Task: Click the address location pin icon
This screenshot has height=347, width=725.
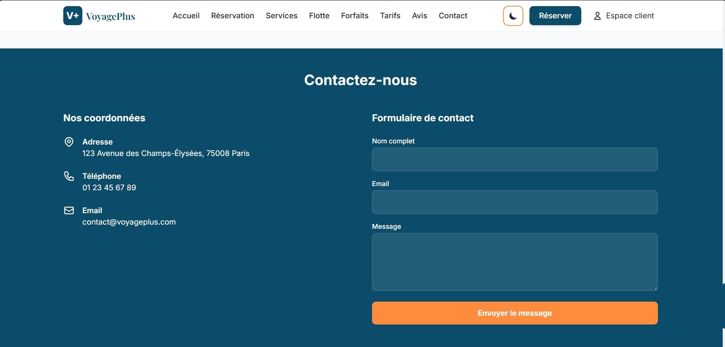Action: (x=69, y=142)
